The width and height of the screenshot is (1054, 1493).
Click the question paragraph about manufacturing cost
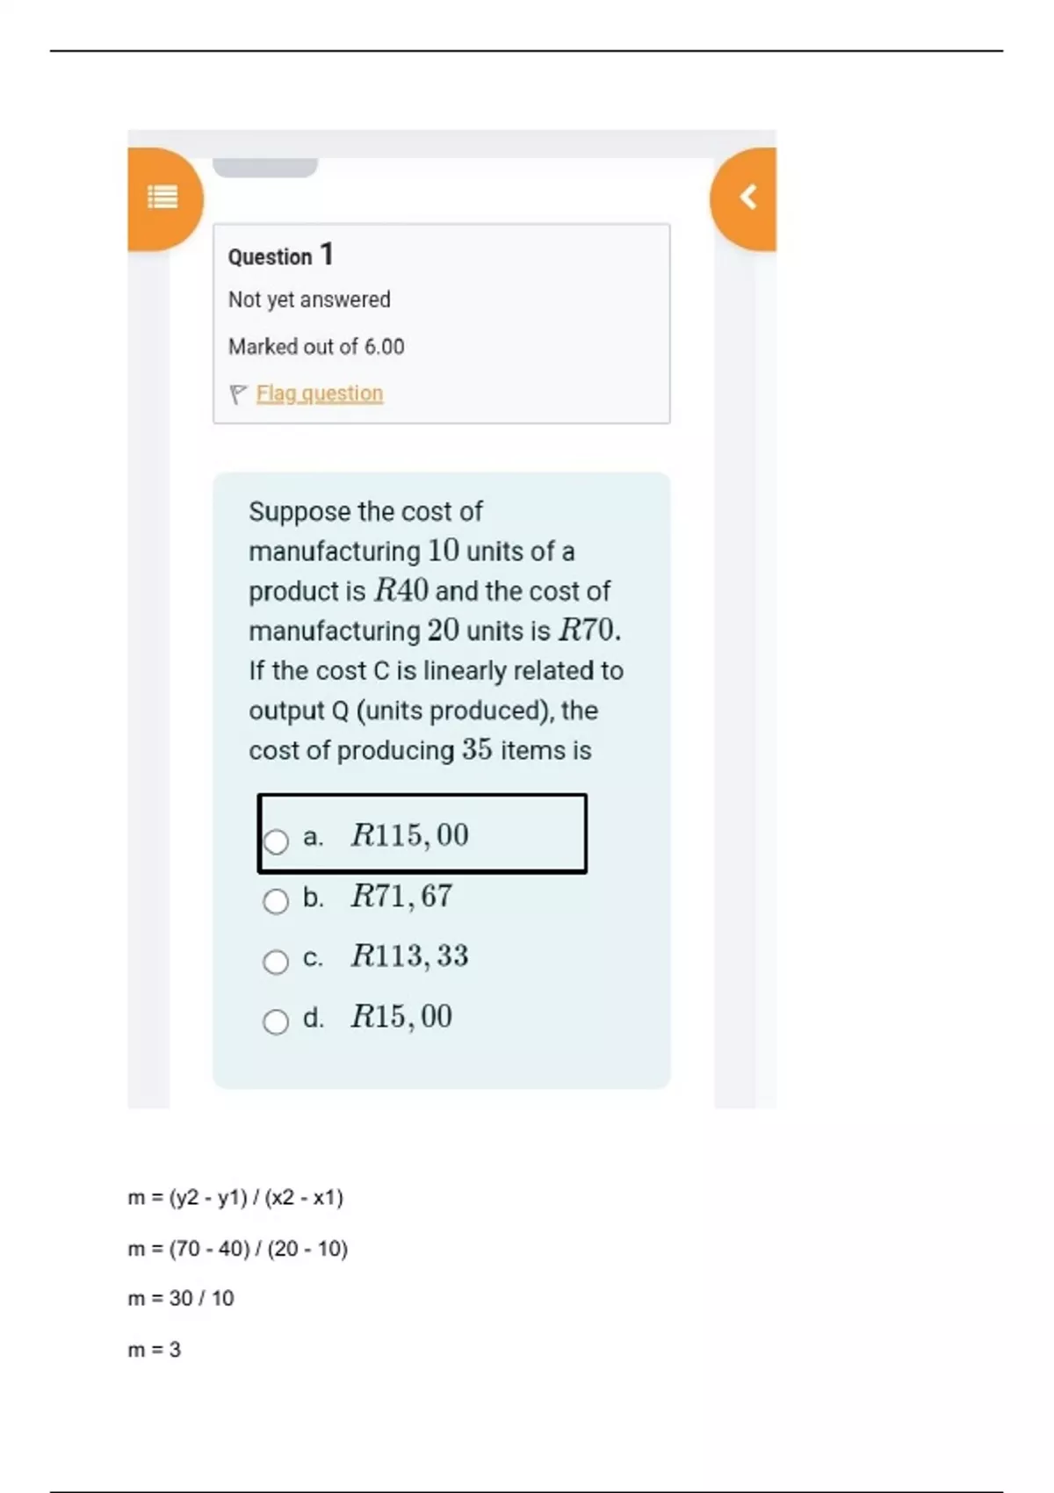point(436,631)
